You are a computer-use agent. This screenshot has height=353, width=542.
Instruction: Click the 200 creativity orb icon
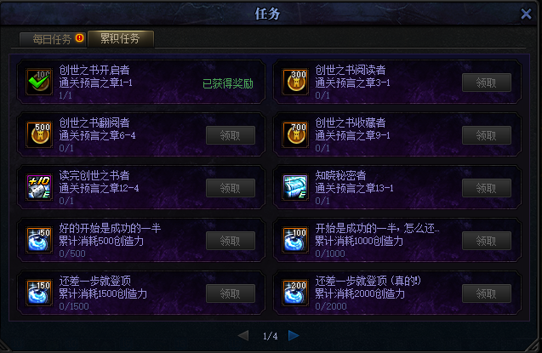point(295,293)
